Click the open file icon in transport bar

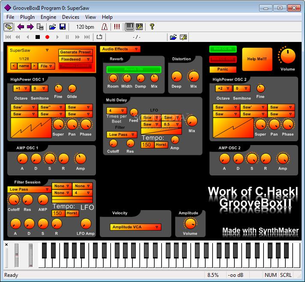pyautogui.click(x=173, y=37)
